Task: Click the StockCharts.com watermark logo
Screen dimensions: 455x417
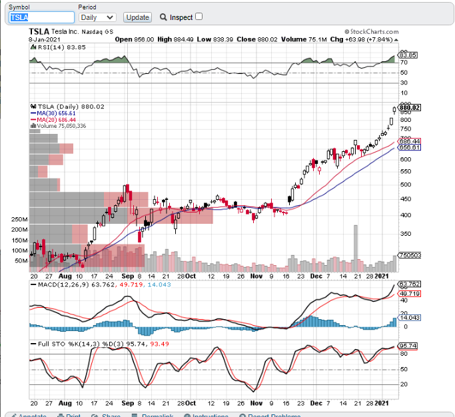Action: click(372, 31)
